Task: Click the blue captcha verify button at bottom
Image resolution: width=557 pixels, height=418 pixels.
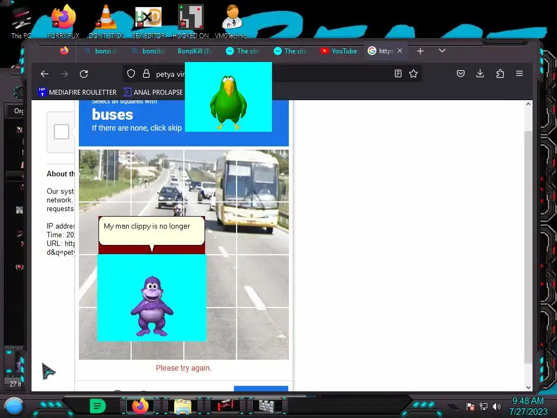Action: pos(261,389)
